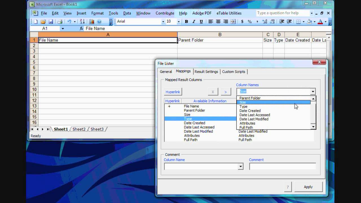This screenshot has width=361, height=203.
Task: Click the X remove mapping button
Action: pyautogui.click(x=213, y=92)
